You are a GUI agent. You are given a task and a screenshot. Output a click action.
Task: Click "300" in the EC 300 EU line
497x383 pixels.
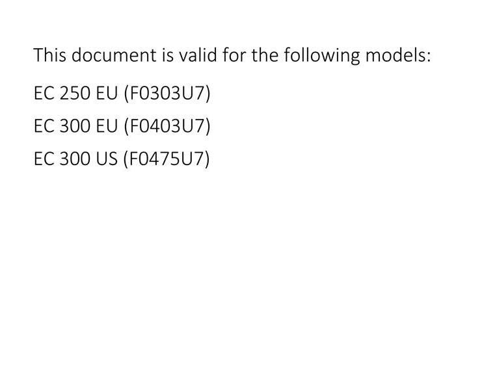click(x=75, y=125)
